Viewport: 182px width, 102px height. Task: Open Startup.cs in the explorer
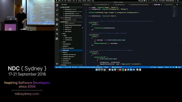68,29
